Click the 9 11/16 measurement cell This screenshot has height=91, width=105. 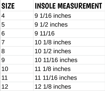69,33
